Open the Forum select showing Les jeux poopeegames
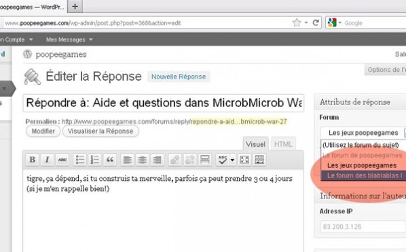This screenshot has width=406, height=252. coord(363,133)
